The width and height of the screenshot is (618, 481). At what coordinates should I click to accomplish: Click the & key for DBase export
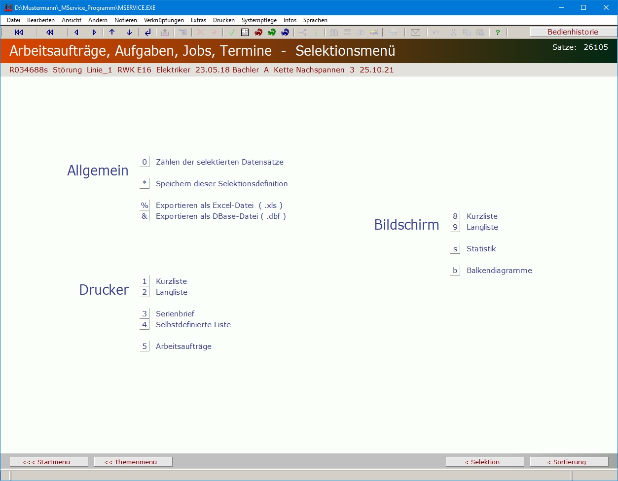click(145, 216)
